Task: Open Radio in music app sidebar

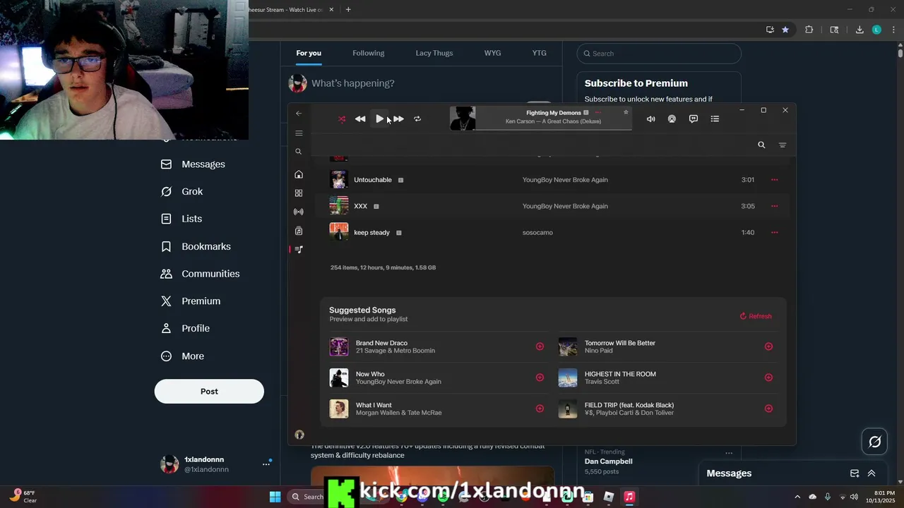Action: pyautogui.click(x=299, y=212)
